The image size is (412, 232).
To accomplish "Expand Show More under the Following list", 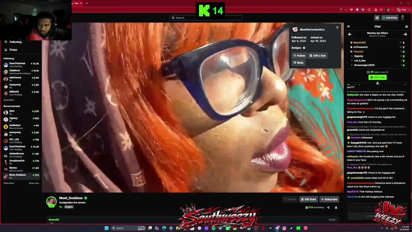I will point(9,100).
